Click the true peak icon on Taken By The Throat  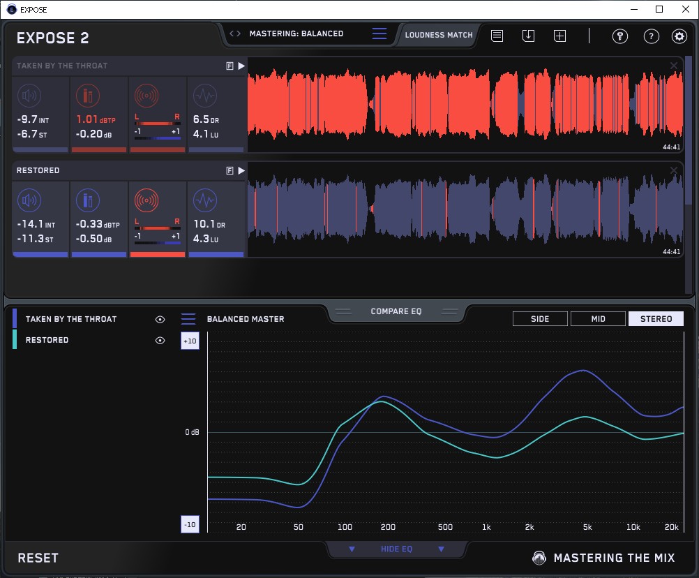(x=87, y=96)
